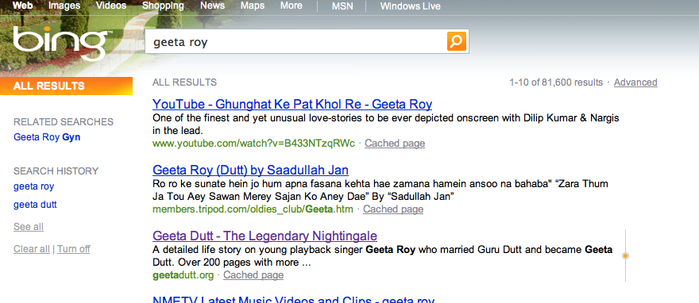
Task: Click the orange search magnifier button
Action: [457, 41]
